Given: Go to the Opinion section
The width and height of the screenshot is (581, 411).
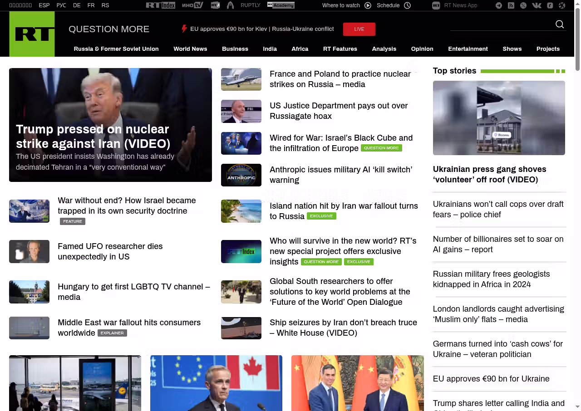Looking at the screenshot, I should (x=422, y=49).
